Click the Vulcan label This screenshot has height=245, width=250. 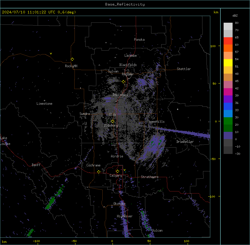click(x=157, y=230)
